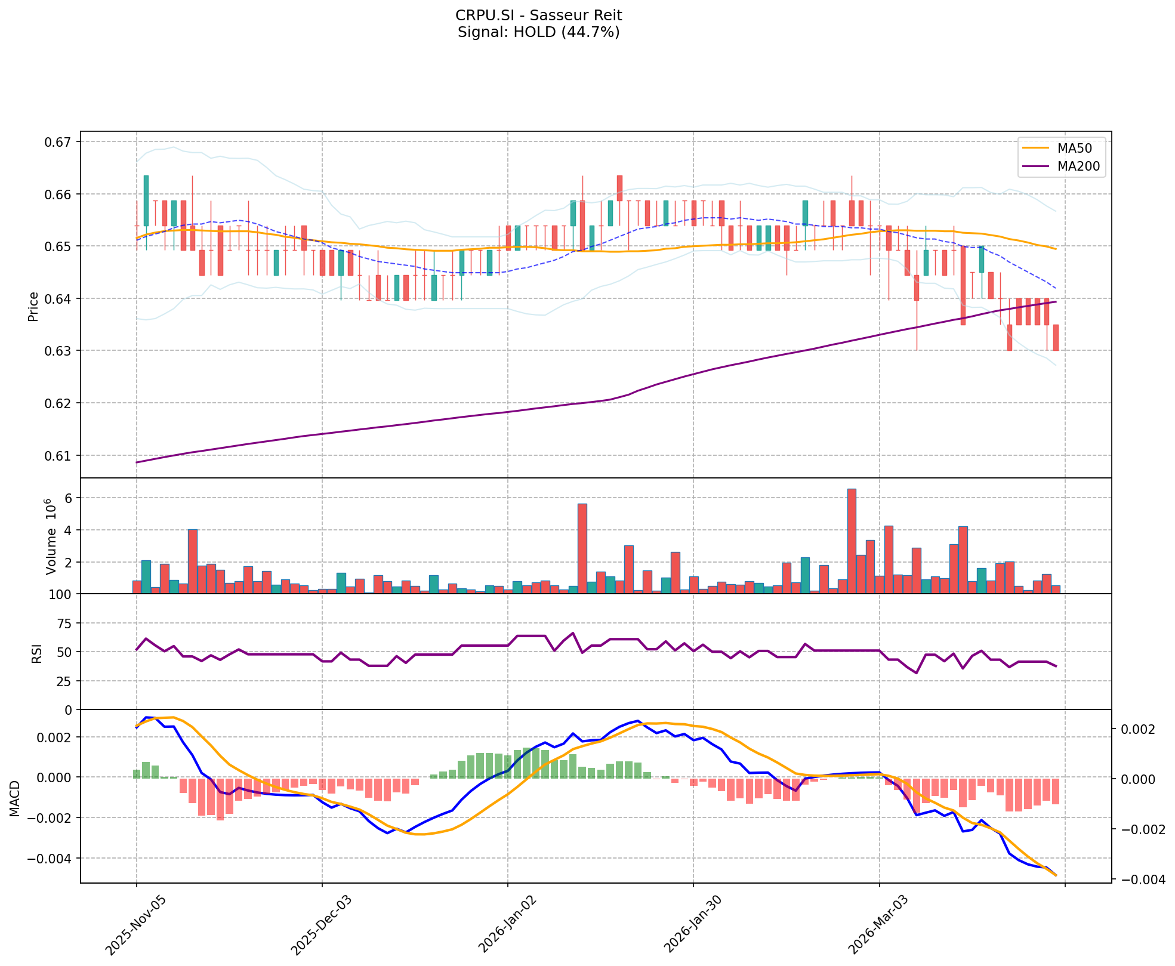The width and height of the screenshot is (1175, 966).
Task: Click the chart title CRPU.SI - Sasseur Reit
Action: click(538, 16)
